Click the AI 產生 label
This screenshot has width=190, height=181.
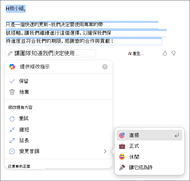click(136, 54)
